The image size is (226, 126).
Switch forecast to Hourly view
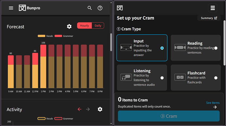85,25
